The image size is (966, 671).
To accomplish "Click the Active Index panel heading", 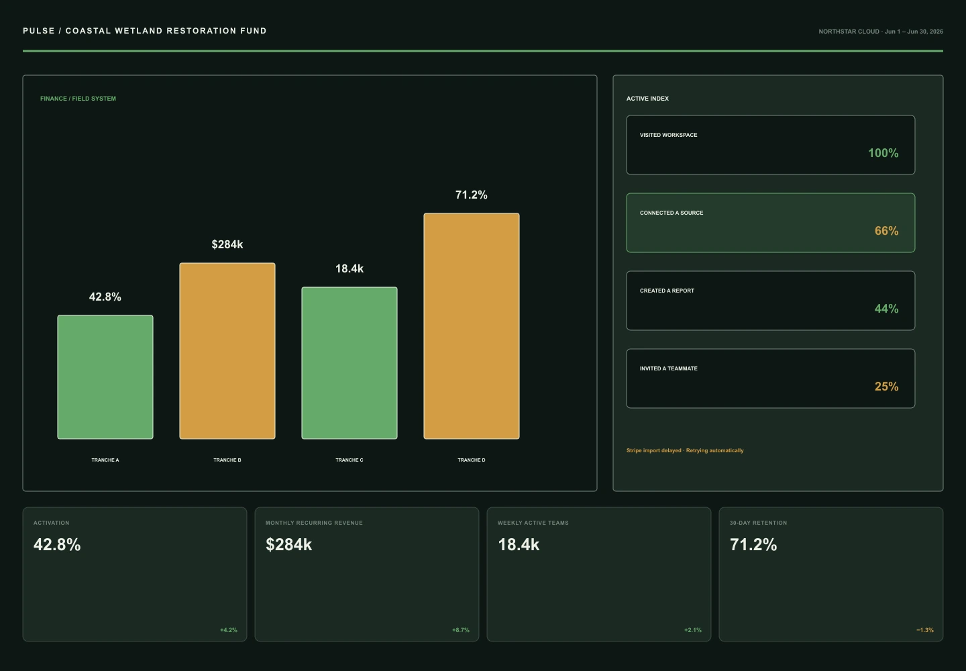I will tap(647, 99).
